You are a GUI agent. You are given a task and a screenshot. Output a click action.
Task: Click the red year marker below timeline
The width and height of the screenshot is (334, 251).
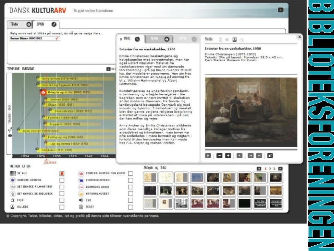tap(46, 162)
